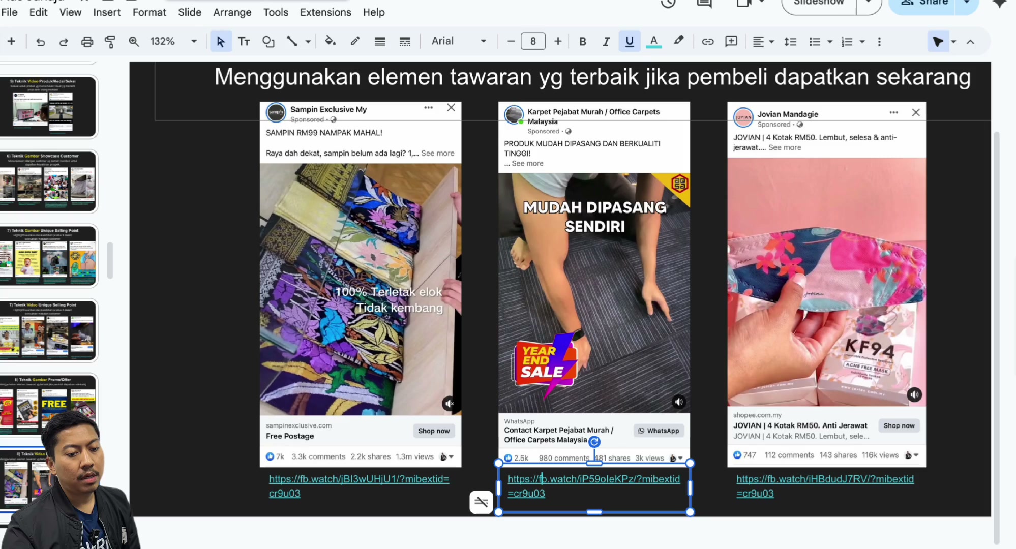Open the Format menu
Viewport: 1016px width, 549px height.
(149, 12)
